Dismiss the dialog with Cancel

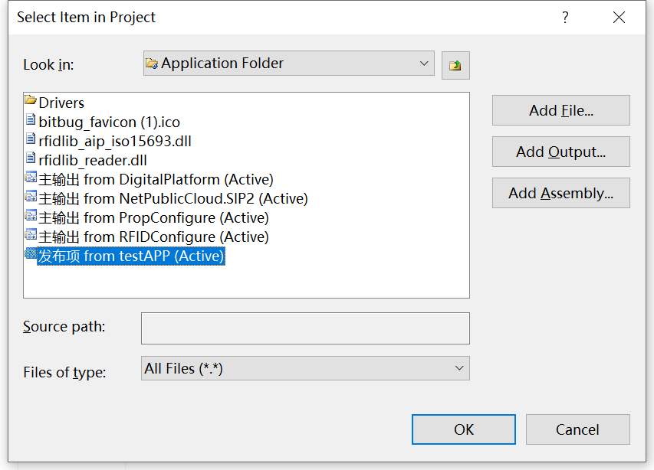click(x=577, y=429)
